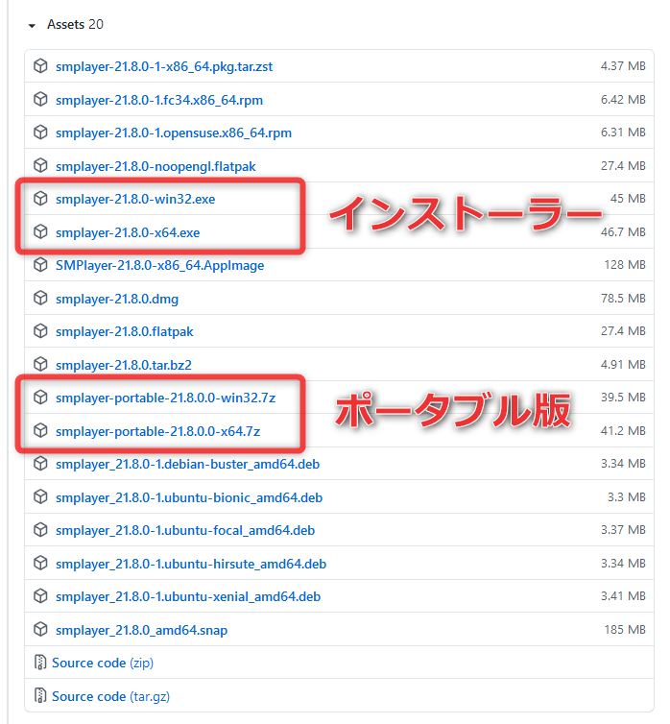670x724 pixels.
Task: Download smplayer_21.8.0_amd64.snap
Action: coord(141,630)
